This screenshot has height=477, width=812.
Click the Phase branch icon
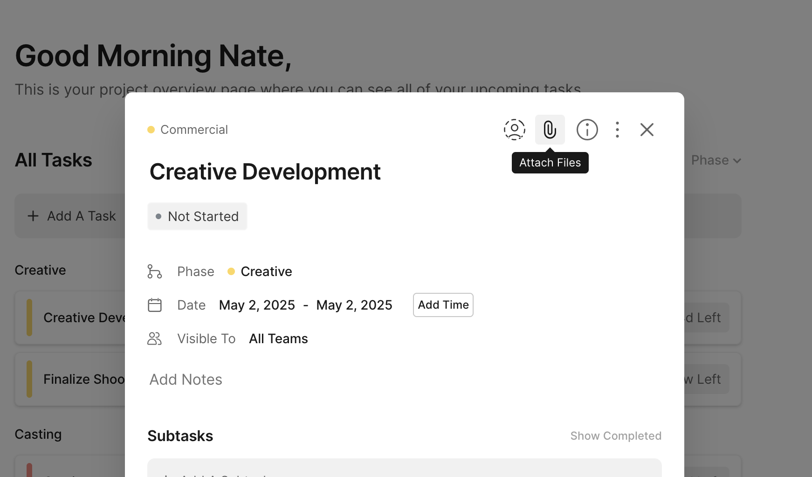click(154, 271)
